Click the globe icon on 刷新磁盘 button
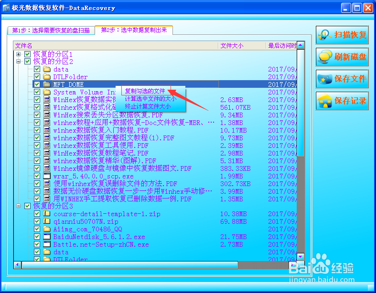The height and width of the screenshot is (293, 376). coord(325,57)
